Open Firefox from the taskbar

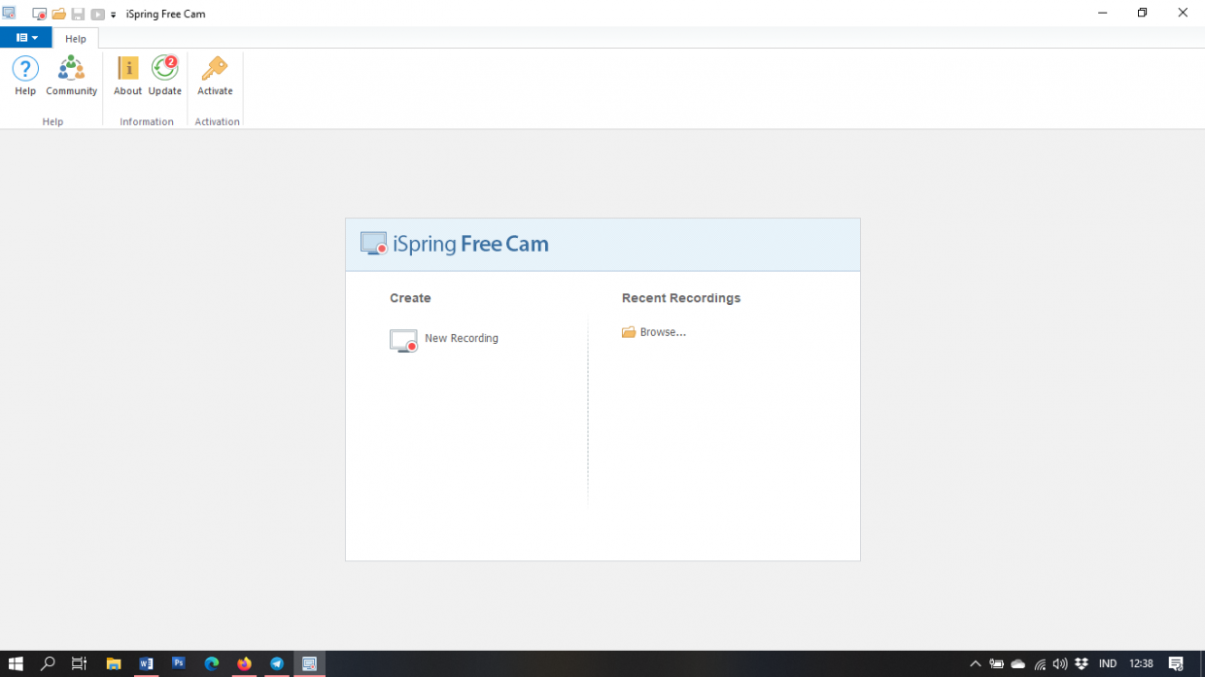[x=244, y=664]
